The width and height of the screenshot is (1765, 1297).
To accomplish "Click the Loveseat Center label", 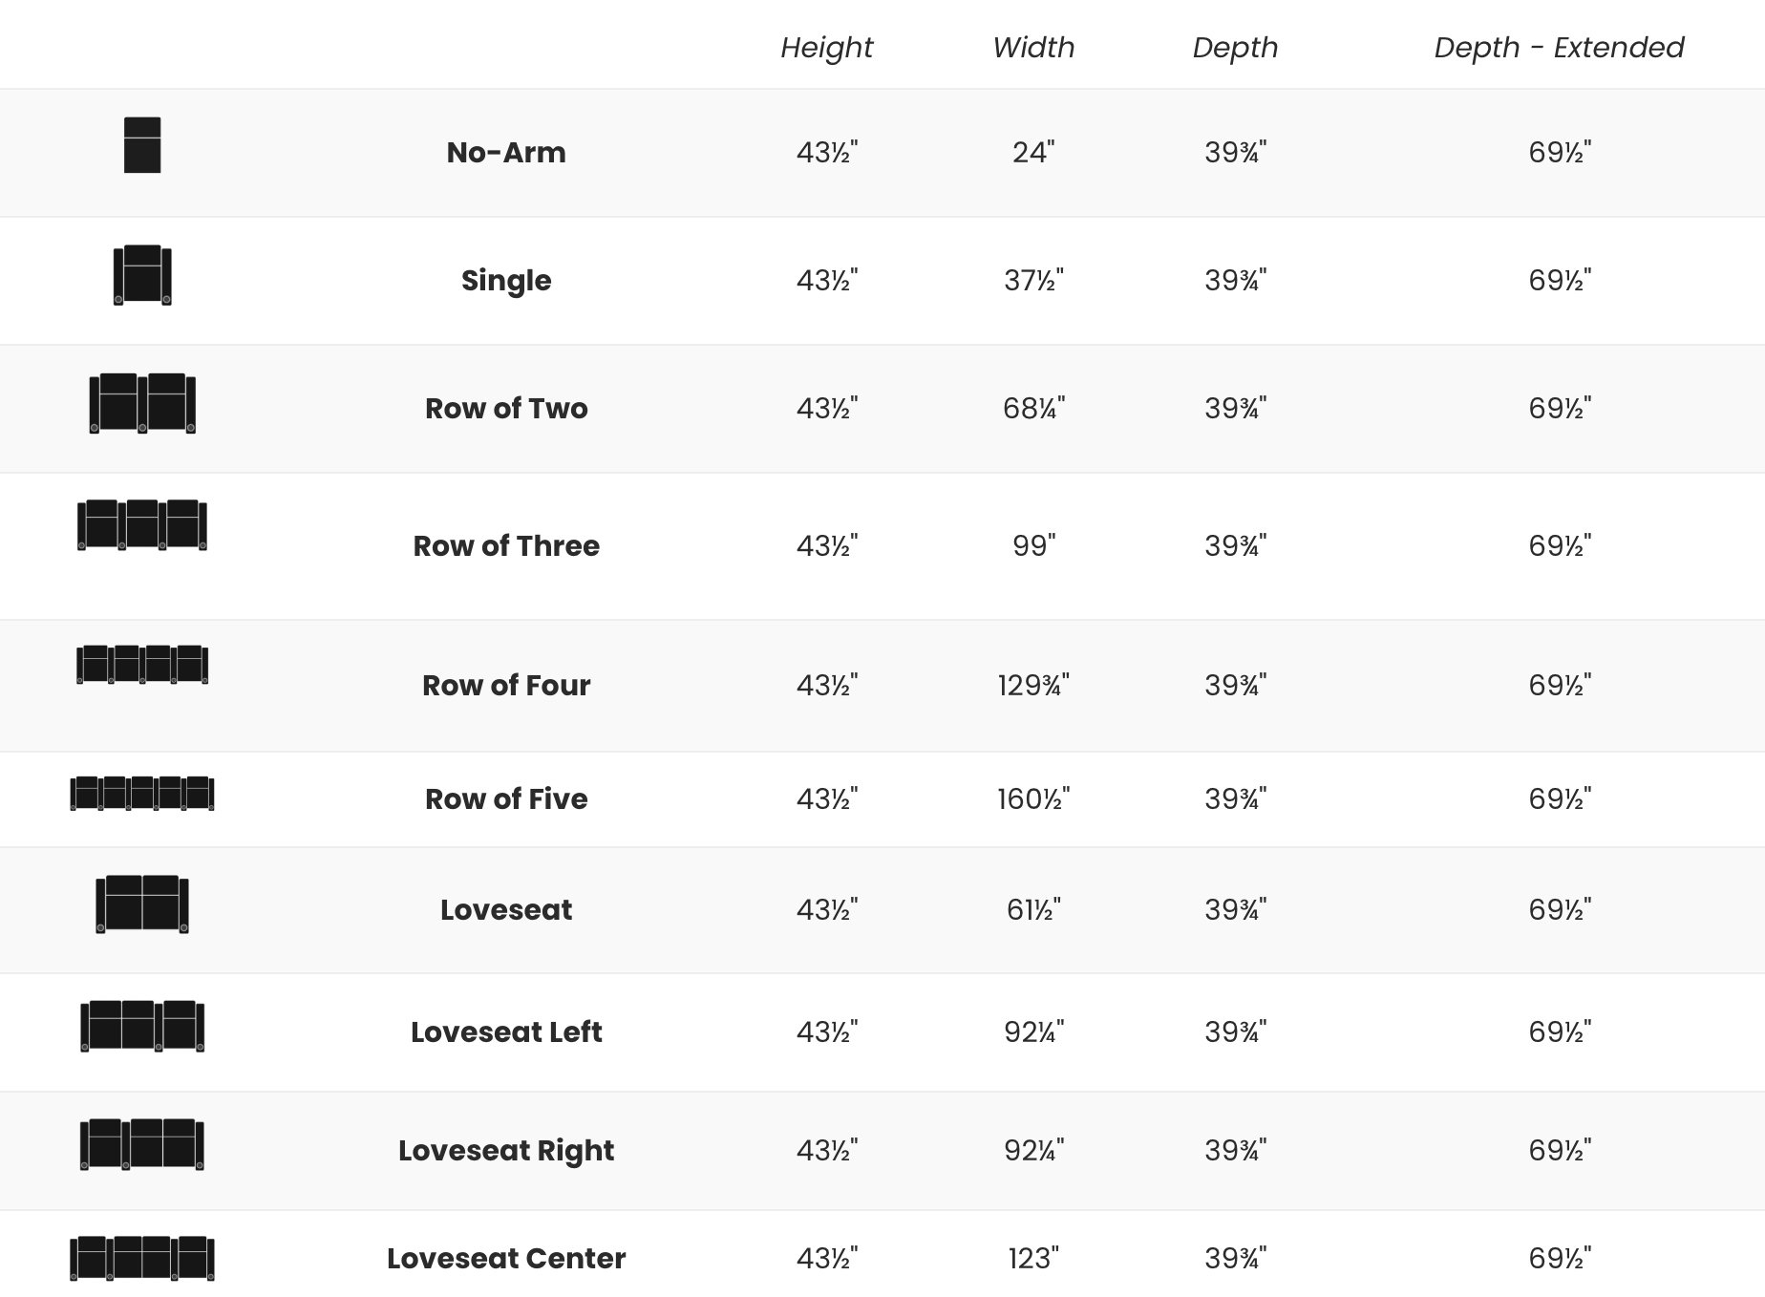I will click(x=506, y=1258).
